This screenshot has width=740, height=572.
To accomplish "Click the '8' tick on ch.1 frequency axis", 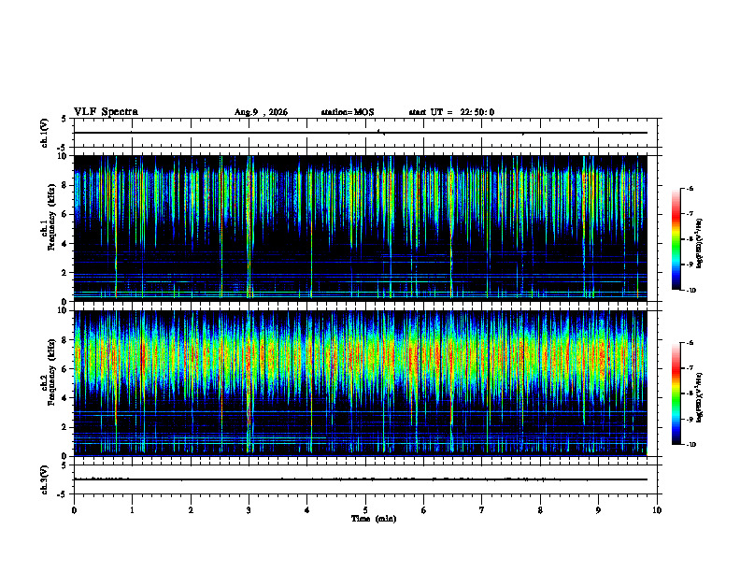I will (65, 185).
